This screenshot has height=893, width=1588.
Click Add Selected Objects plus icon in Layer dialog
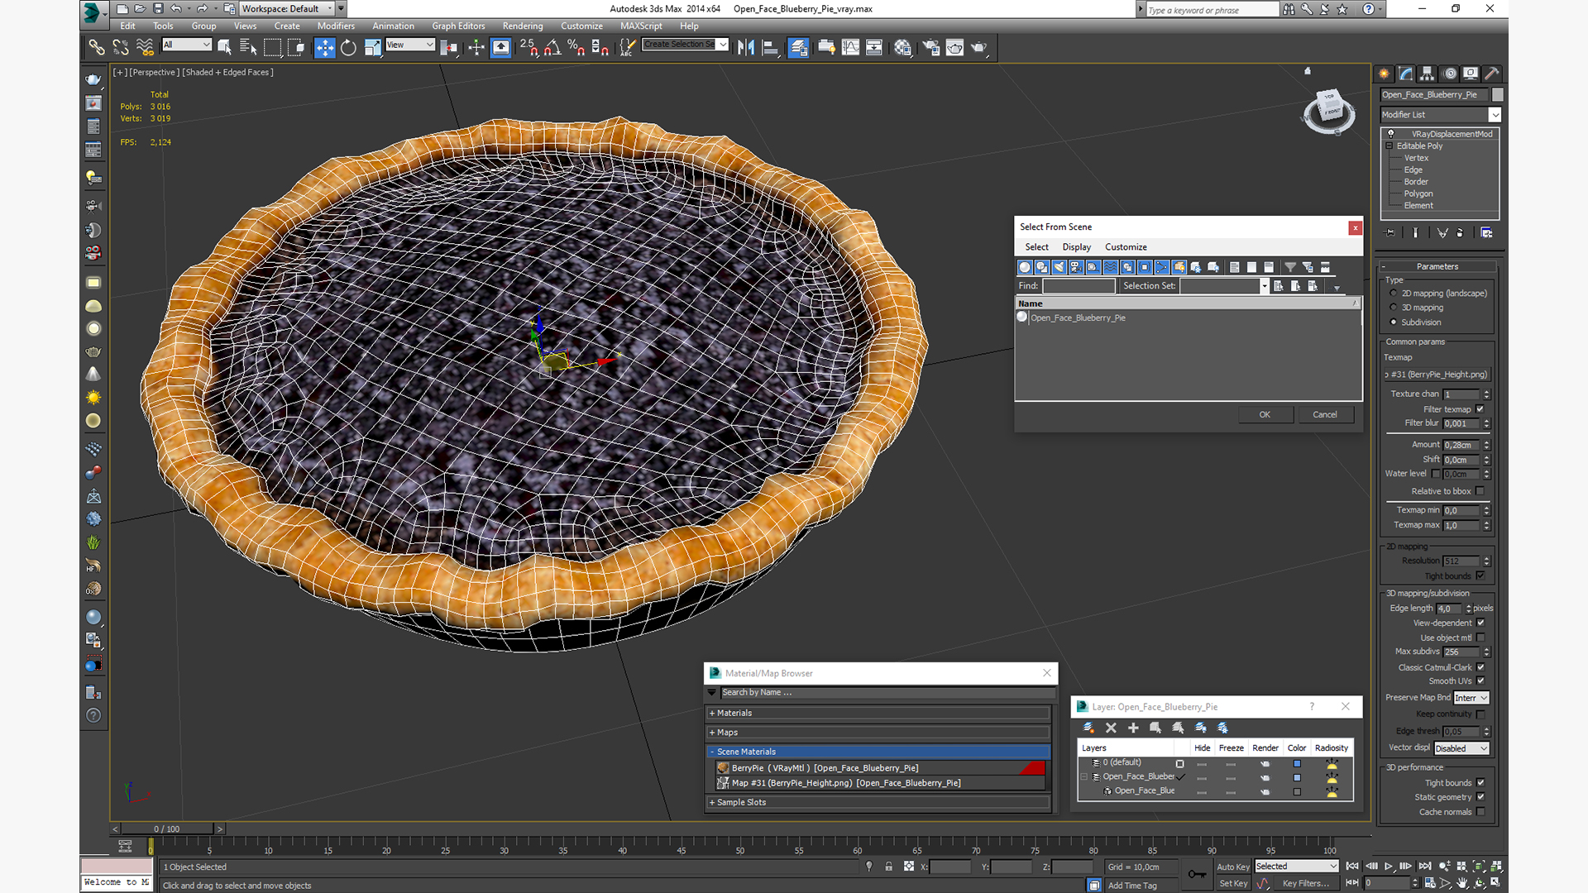(x=1133, y=728)
